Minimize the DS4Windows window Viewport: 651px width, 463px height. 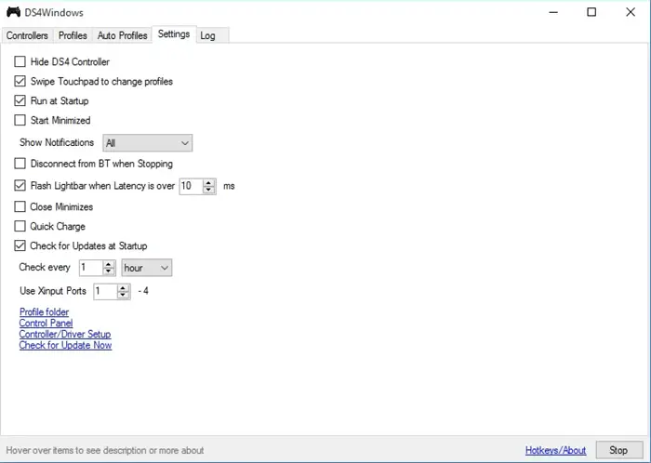pyautogui.click(x=553, y=12)
